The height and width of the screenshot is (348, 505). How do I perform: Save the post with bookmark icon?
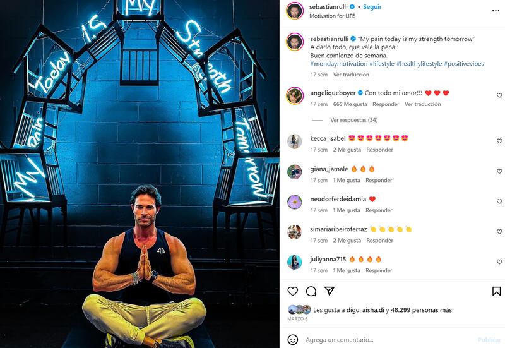tap(496, 291)
